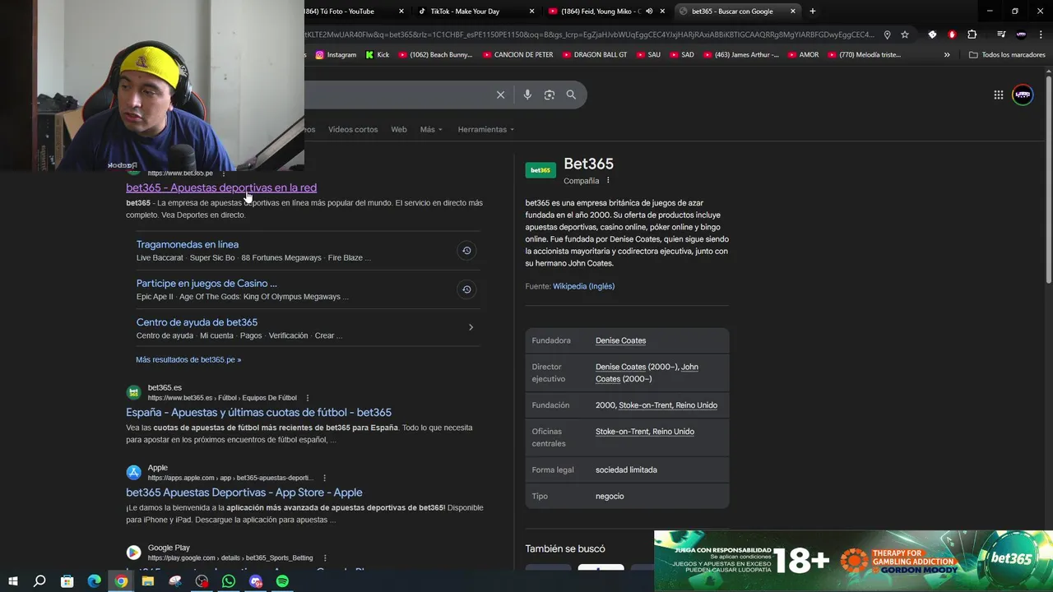Open Más resultados de bet365.pe
Image resolution: width=1053 pixels, height=592 pixels.
[188, 359]
